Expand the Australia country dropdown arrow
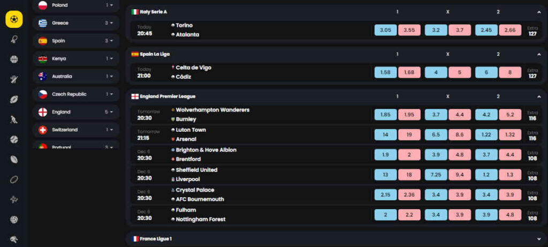The image size is (548, 247). 111,76
